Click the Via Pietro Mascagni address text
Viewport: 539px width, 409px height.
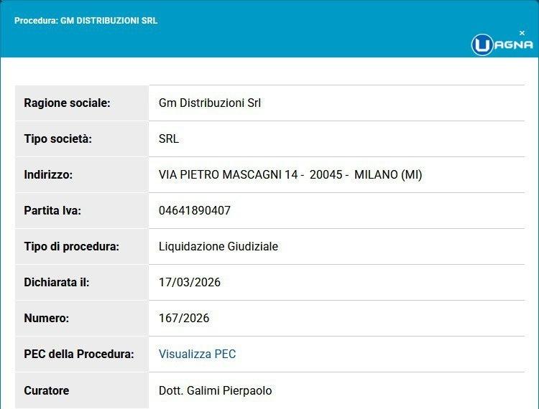point(290,174)
